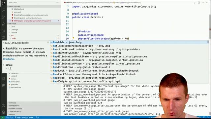Screen dimensions: 211x119
Task: Choose ReadEliminationPhase suggestion
Action: pos(129,64)
